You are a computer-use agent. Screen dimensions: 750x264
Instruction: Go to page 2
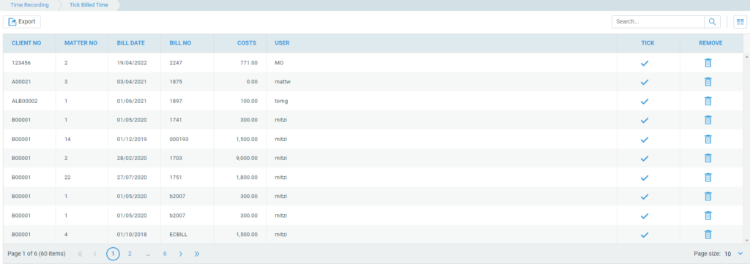(130, 254)
